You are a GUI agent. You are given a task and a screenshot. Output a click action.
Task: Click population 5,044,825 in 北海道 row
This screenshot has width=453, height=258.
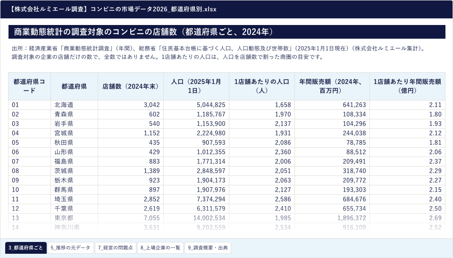(x=196, y=105)
